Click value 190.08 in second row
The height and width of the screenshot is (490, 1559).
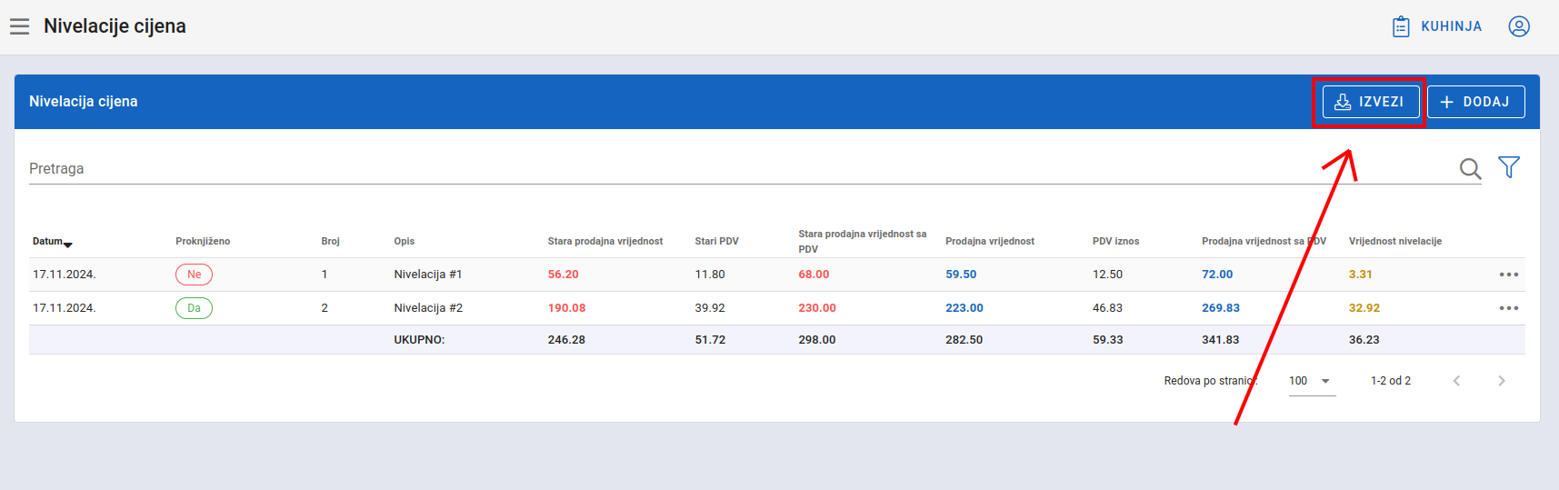(x=566, y=308)
